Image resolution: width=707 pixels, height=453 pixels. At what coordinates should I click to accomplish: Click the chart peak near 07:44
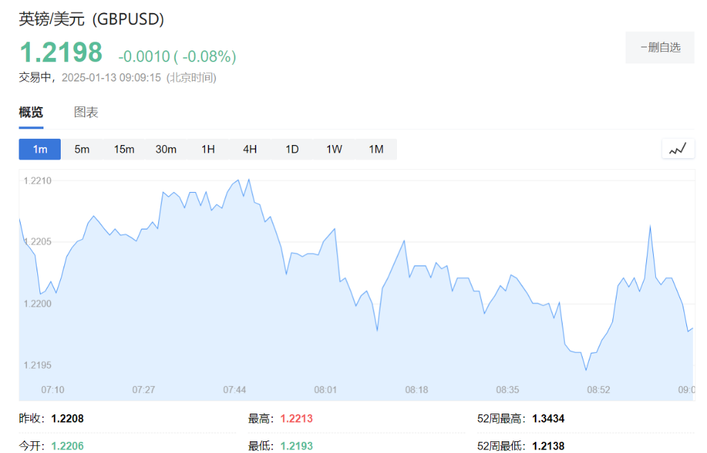(249, 180)
